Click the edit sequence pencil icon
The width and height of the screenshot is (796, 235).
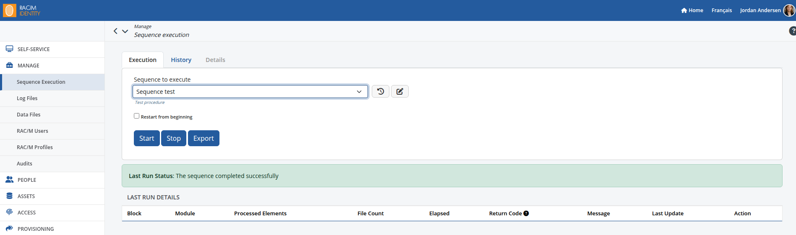pyautogui.click(x=400, y=91)
